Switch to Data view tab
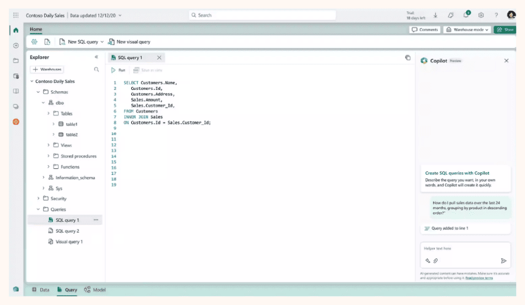 point(40,290)
